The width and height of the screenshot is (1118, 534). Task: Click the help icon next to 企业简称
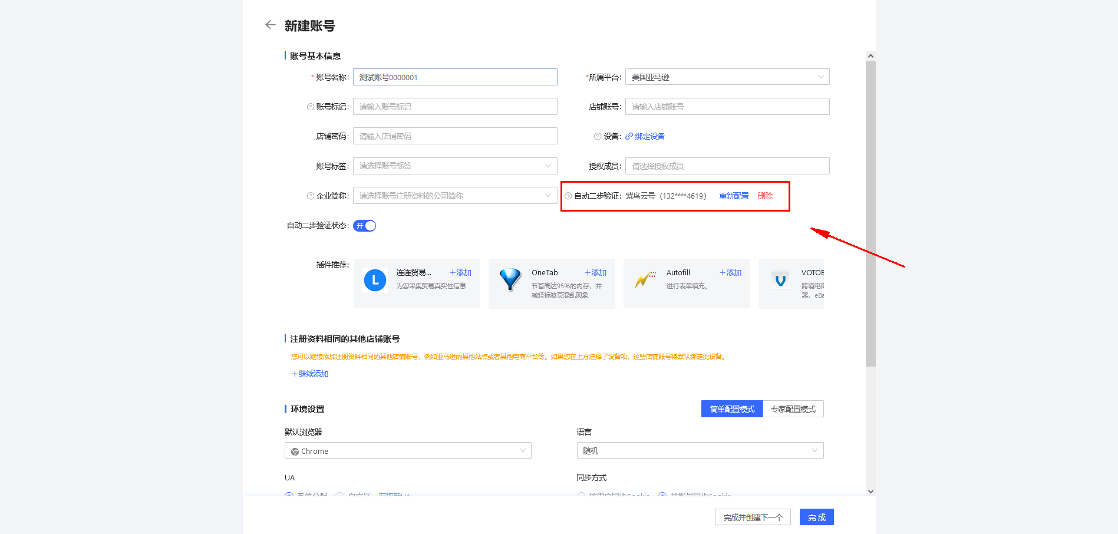(x=309, y=196)
